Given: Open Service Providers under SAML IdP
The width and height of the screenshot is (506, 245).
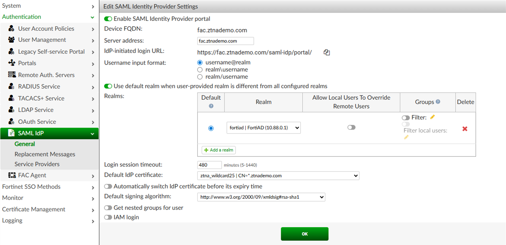Looking at the screenshot, I should (37, 164).
